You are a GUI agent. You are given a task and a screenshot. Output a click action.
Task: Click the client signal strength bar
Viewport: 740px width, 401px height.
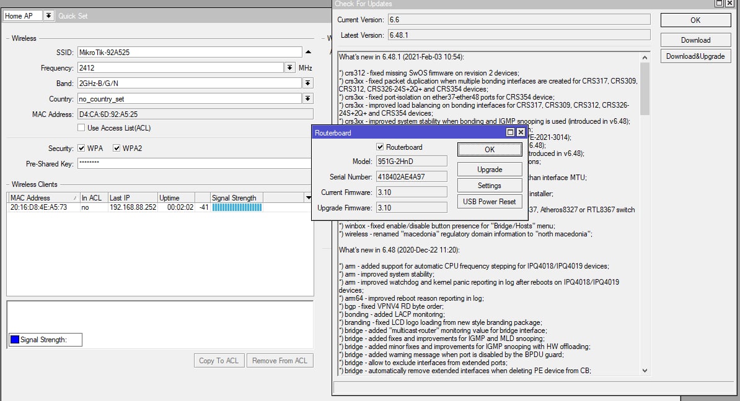tap(237, 207)
